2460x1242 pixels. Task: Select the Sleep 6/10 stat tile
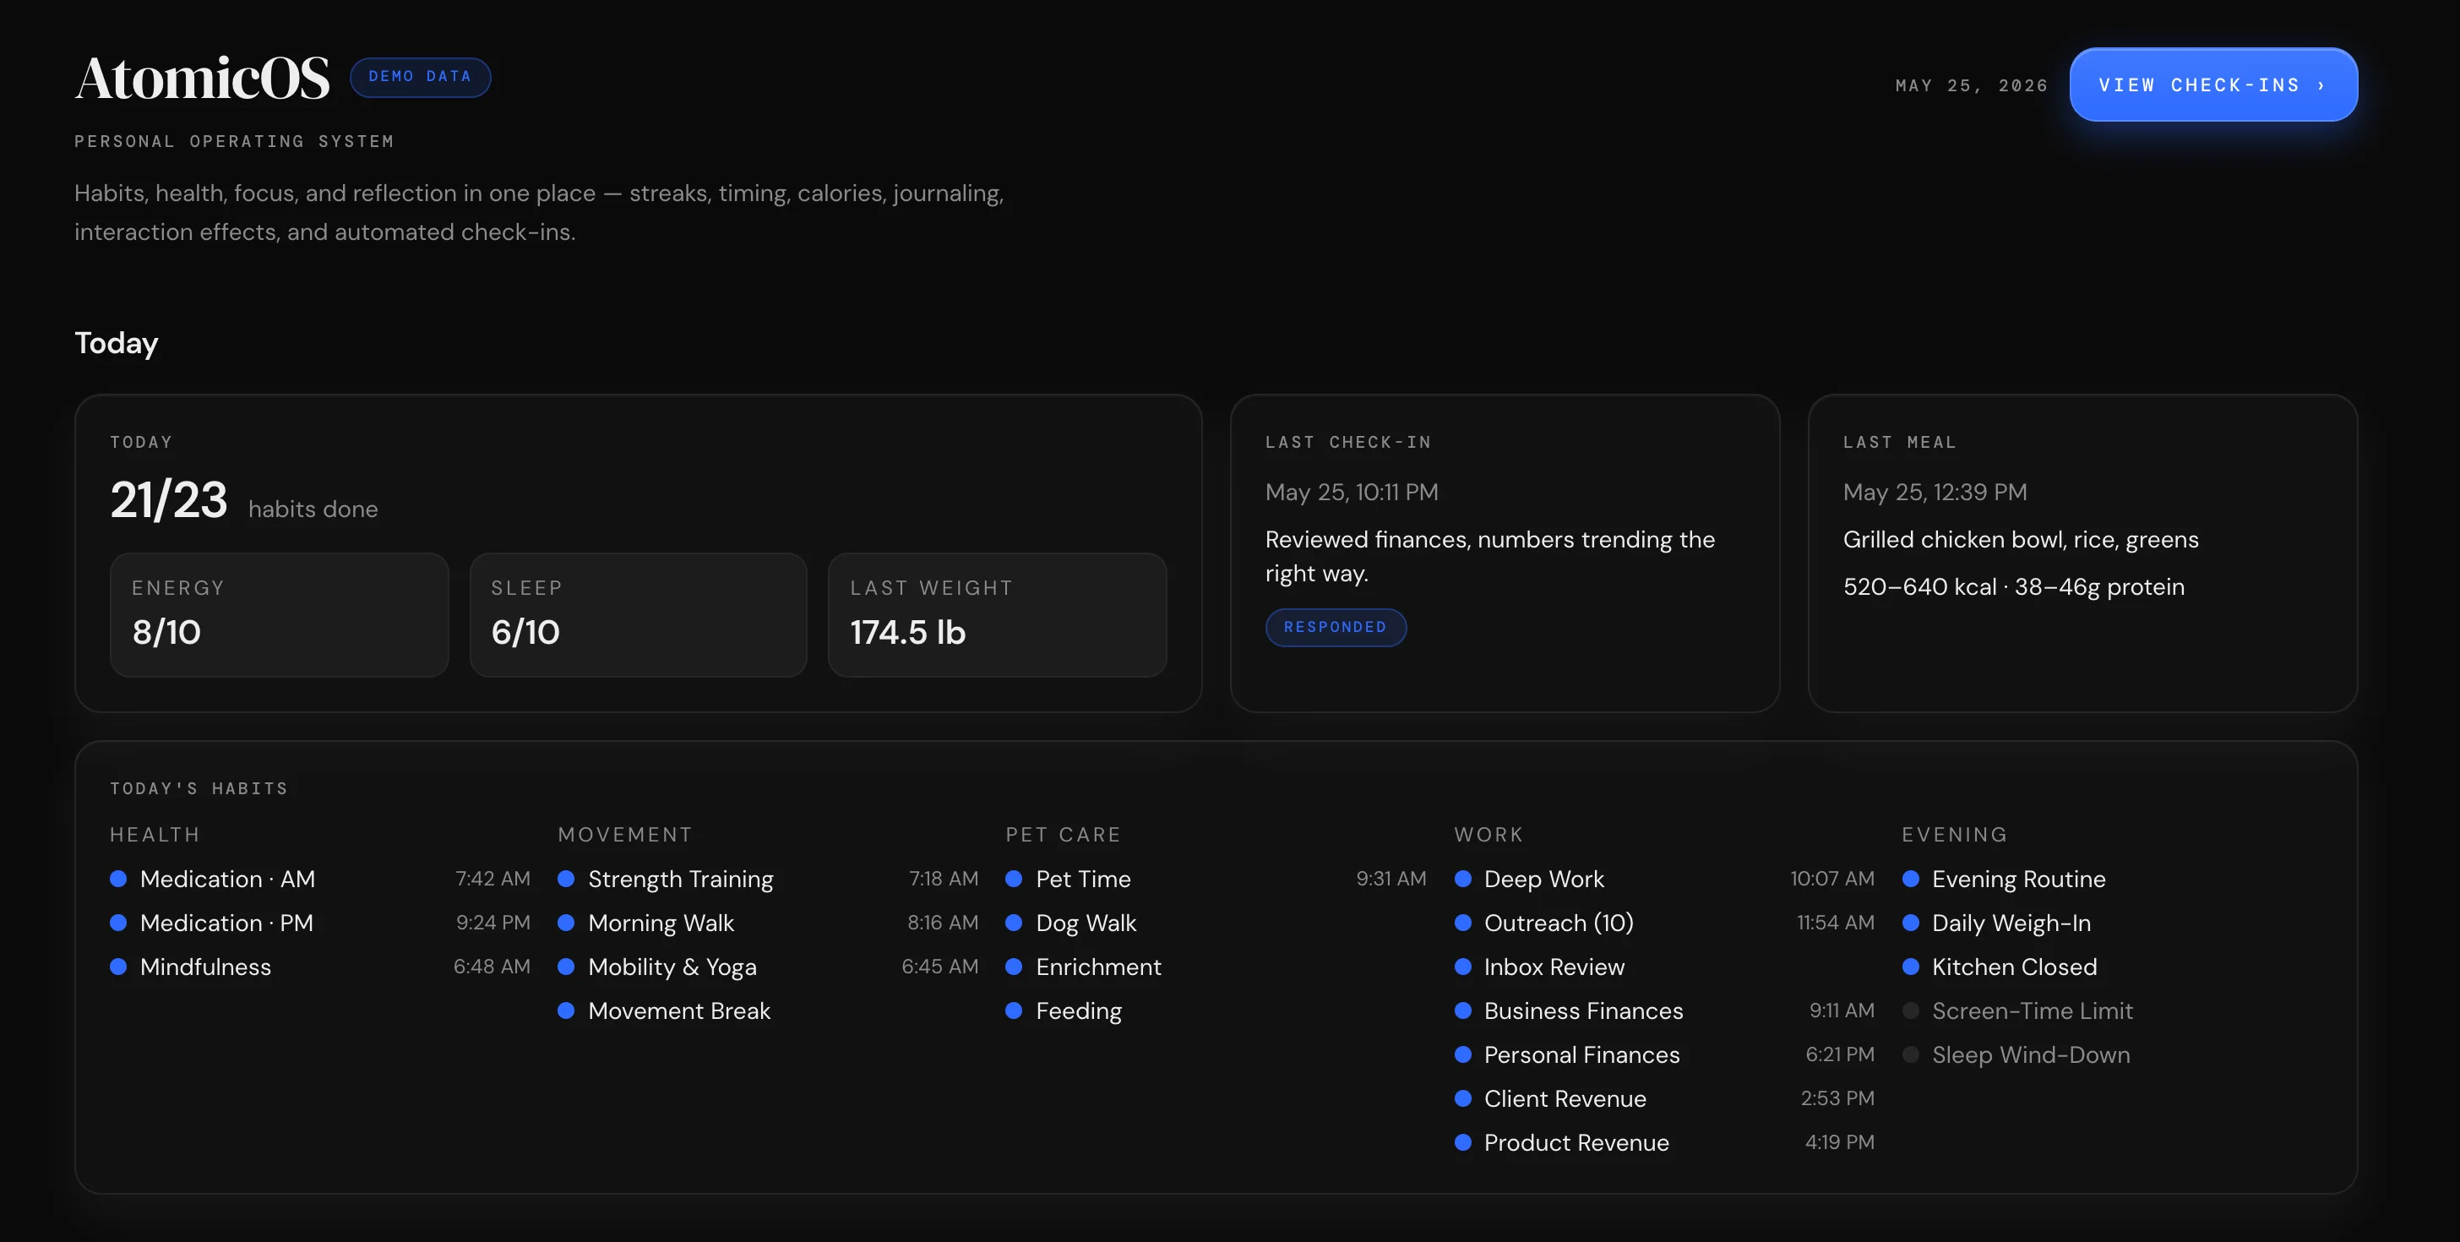(638, 614)
